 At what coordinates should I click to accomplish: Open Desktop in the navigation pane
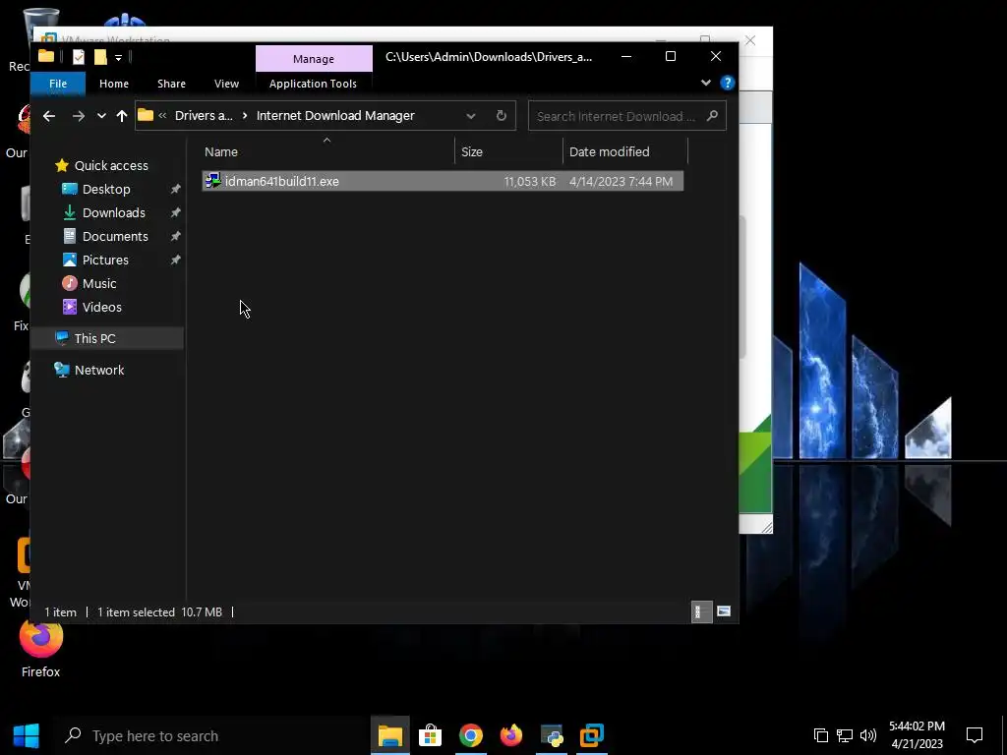[x=106, y=190]
